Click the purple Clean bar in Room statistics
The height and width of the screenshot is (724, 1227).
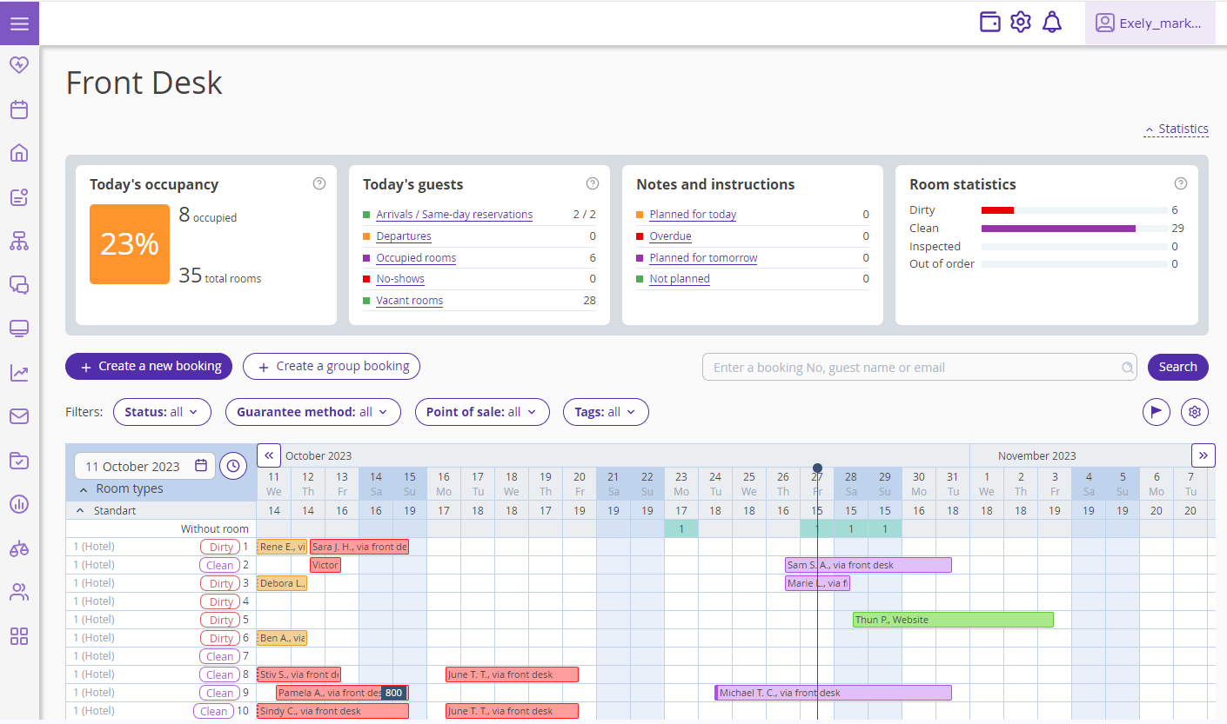click(x=1058, y=229)
